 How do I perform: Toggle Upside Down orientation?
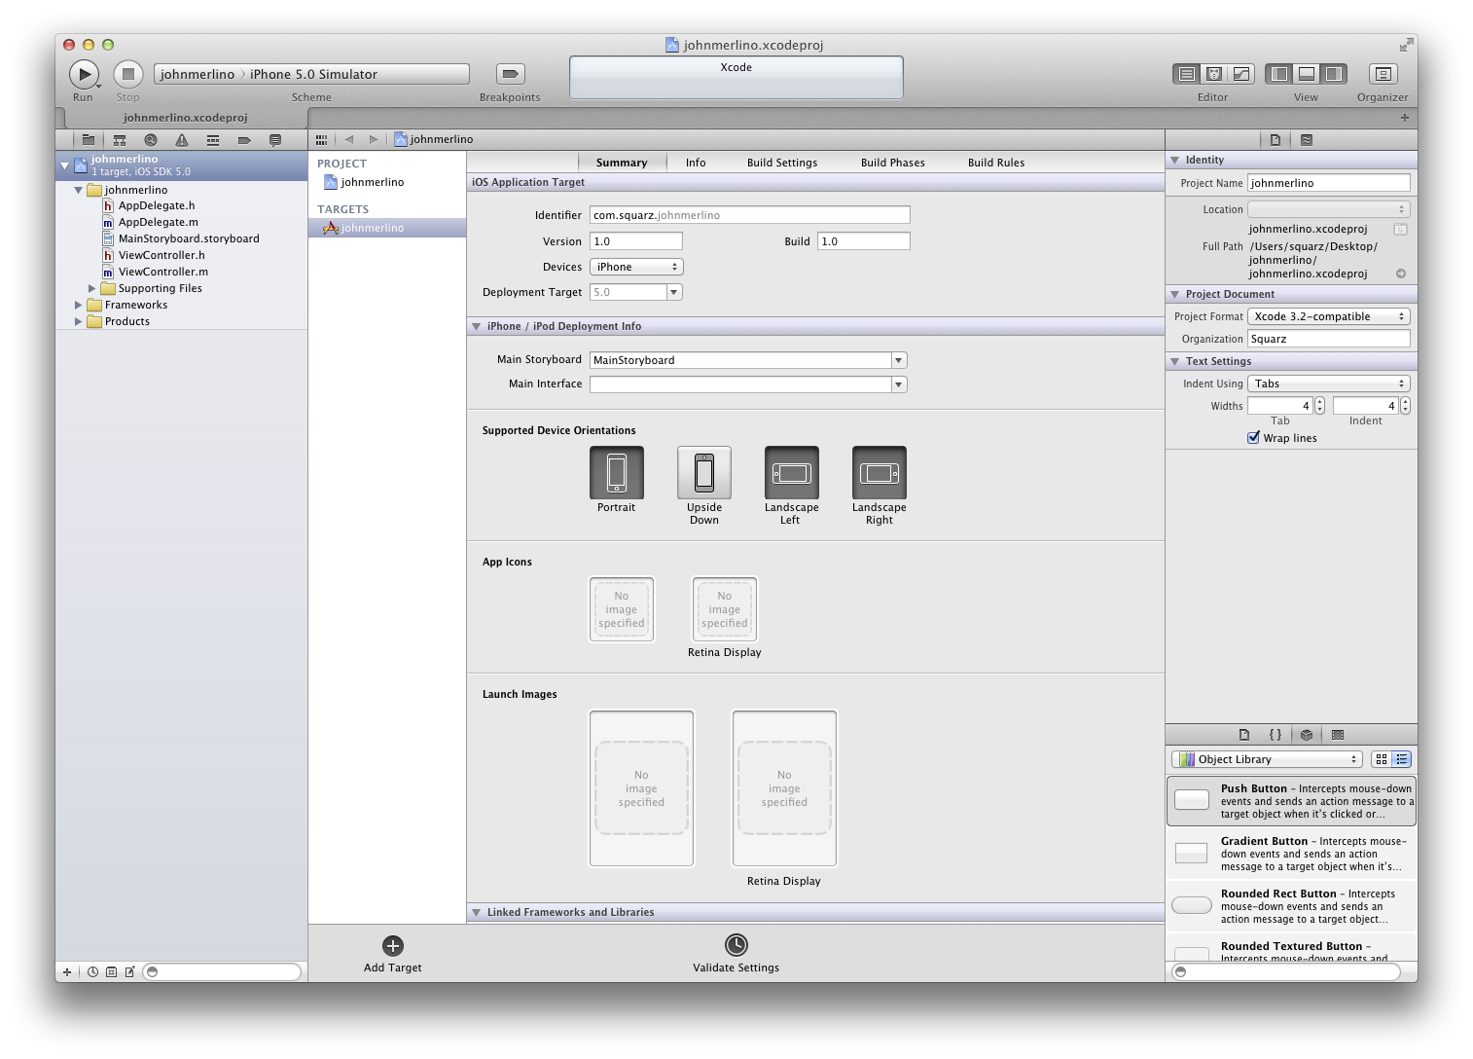point(704,473)
